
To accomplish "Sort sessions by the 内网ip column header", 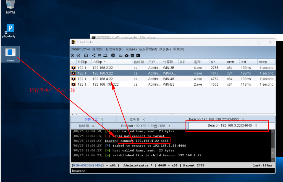I will click(112, 62).
